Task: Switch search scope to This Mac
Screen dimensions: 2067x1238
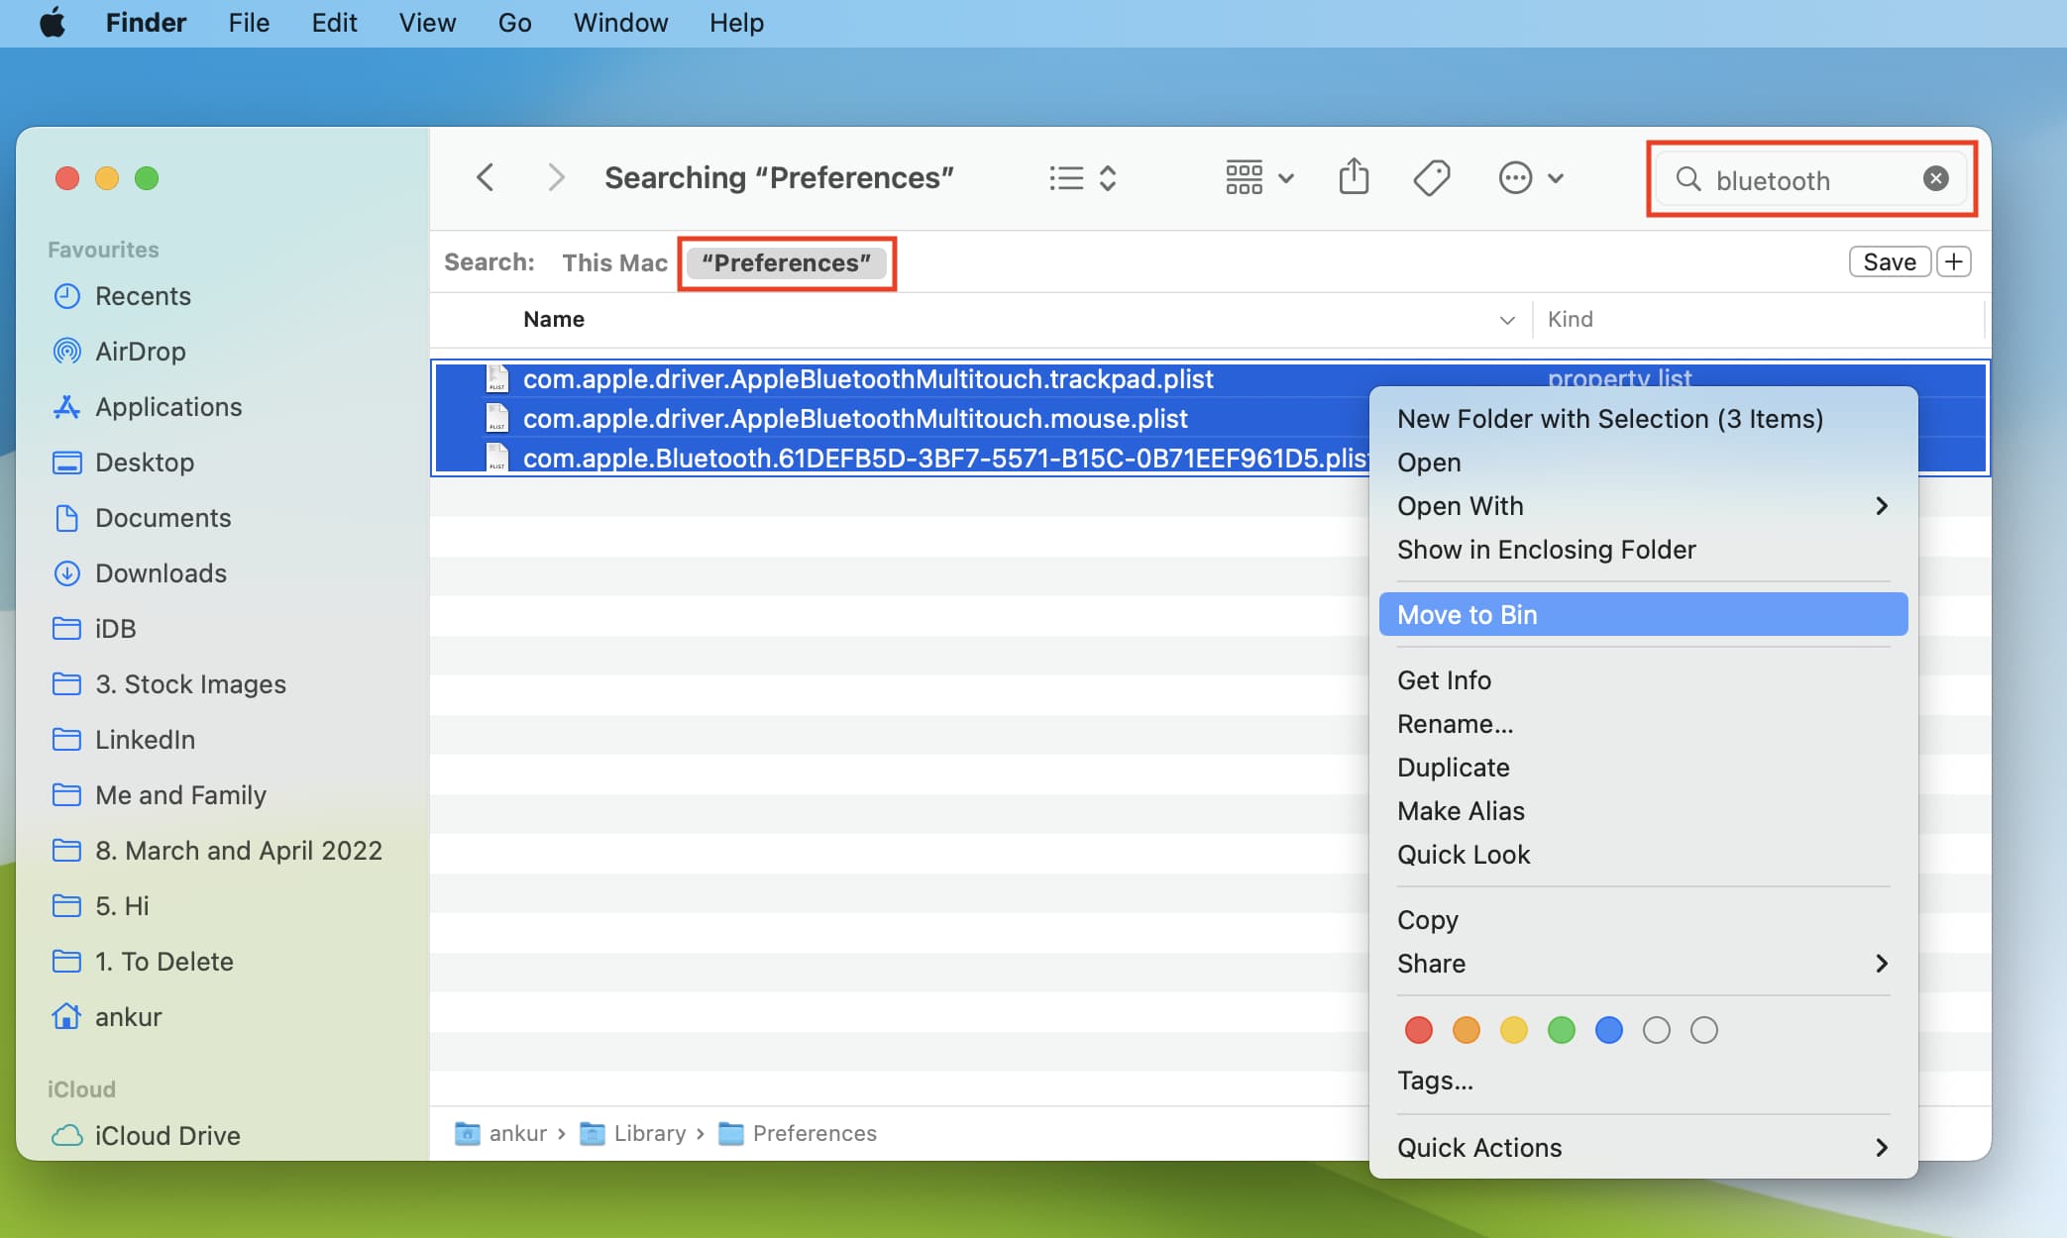Action: (614, 262)
